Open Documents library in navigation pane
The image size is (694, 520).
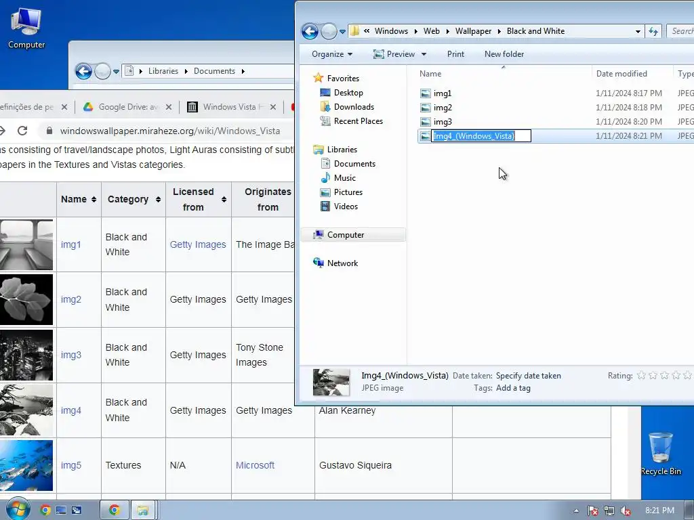(x=354, y=164)
